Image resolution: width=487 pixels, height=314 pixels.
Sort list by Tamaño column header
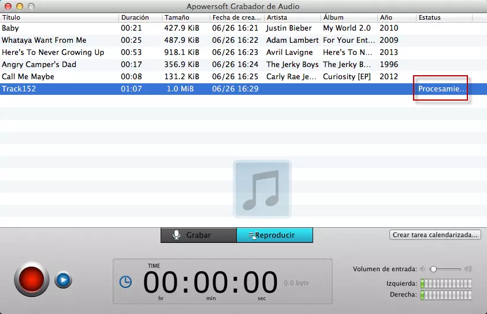coord(185,17)
